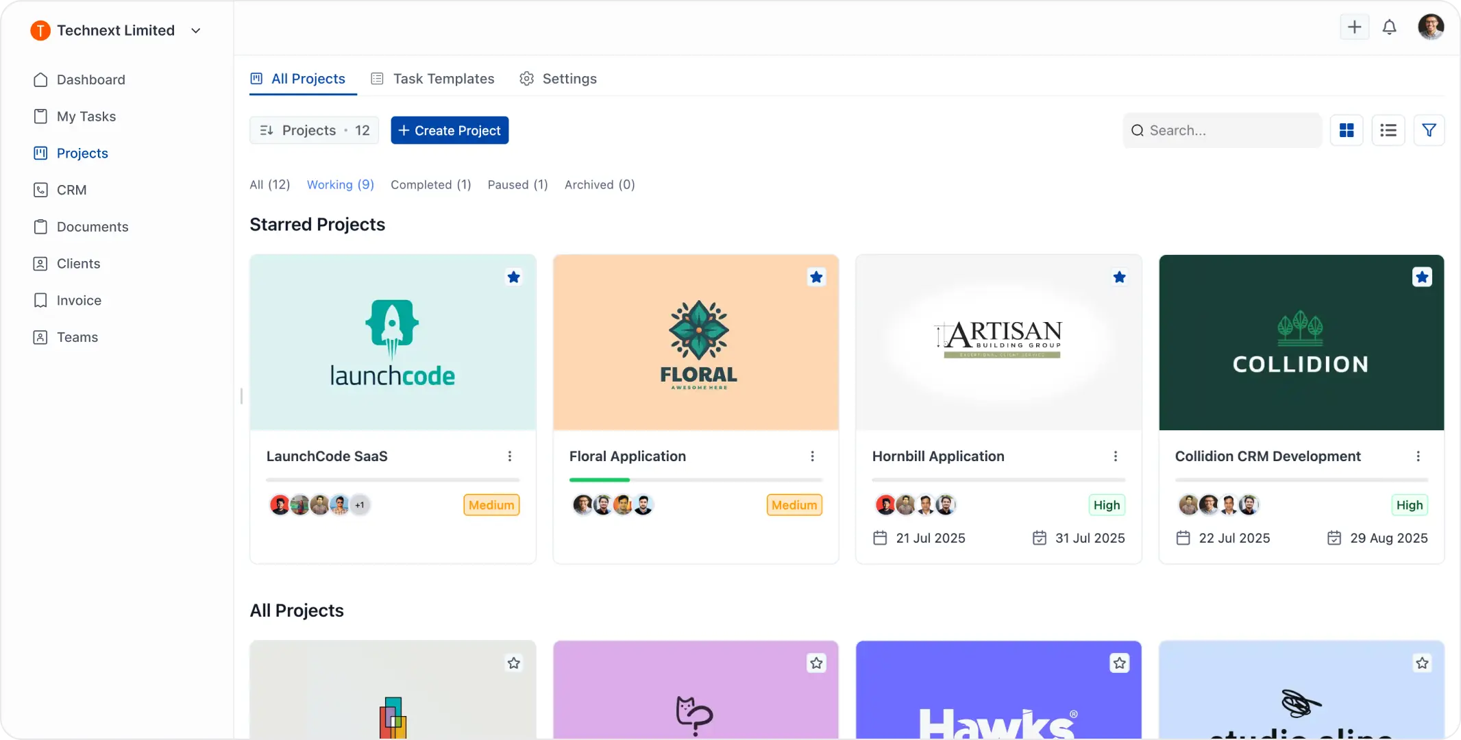The width and height of the screenshot is (1461, 740).
Task: Filter by All (12) projects
Action: coord(270,184)
